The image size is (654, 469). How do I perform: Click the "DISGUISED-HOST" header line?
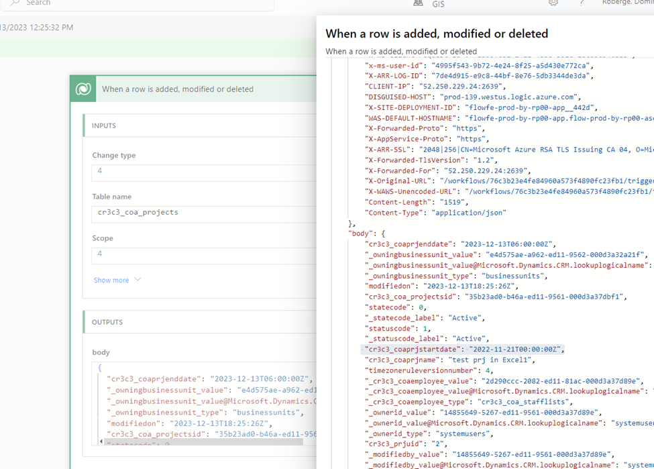tap(473, 97)
